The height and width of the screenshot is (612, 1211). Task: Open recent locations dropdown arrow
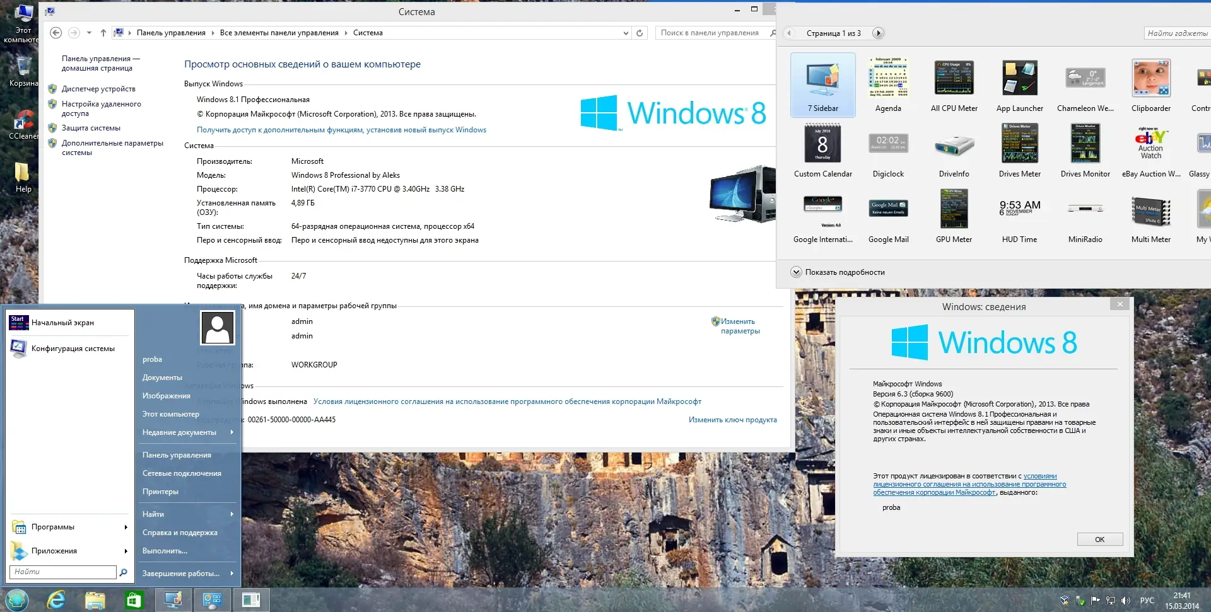click(x=89, y=33)
